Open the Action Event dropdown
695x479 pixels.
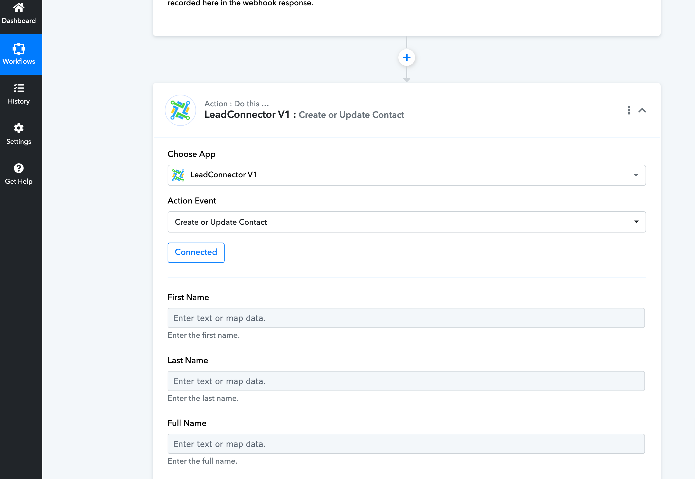pos(407,222)
